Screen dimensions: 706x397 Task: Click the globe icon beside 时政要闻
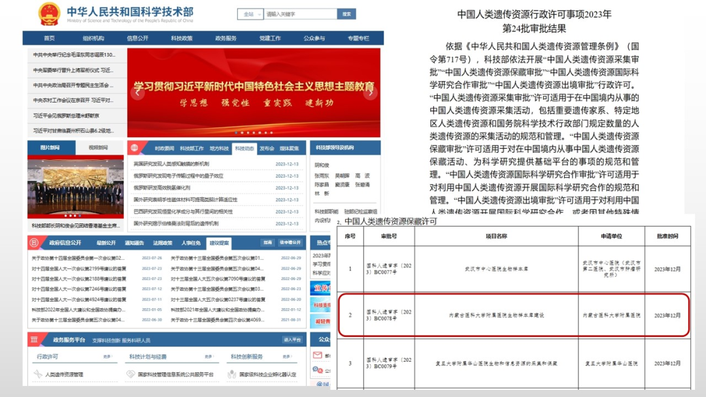coord(134,148)
